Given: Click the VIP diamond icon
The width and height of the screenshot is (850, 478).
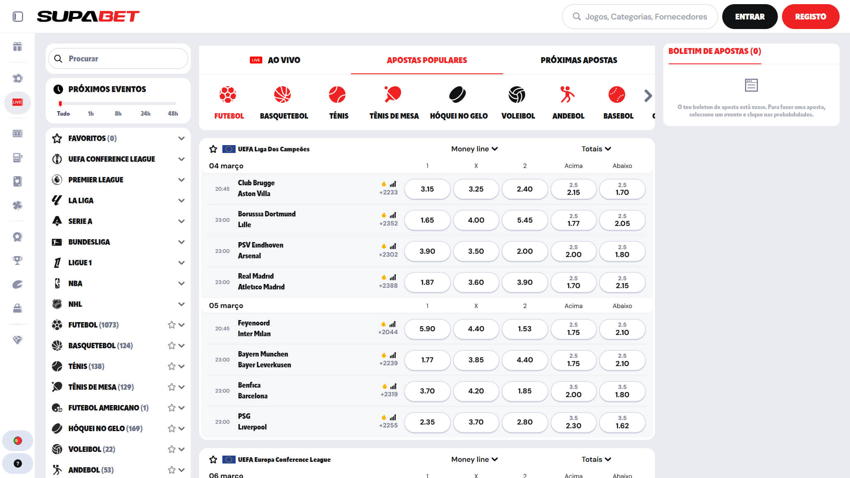Looking at the screenshot, I should (17, 340).
